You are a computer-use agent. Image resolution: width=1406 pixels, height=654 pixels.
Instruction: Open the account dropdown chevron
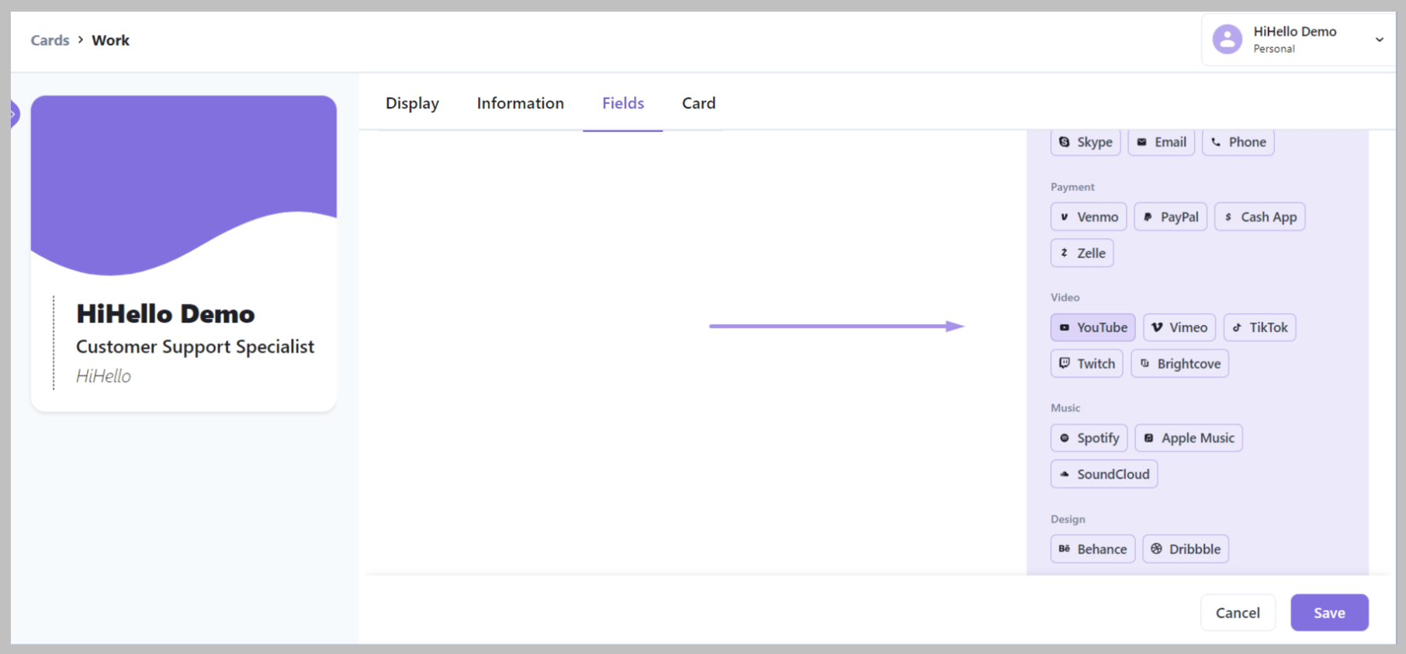1380,40
